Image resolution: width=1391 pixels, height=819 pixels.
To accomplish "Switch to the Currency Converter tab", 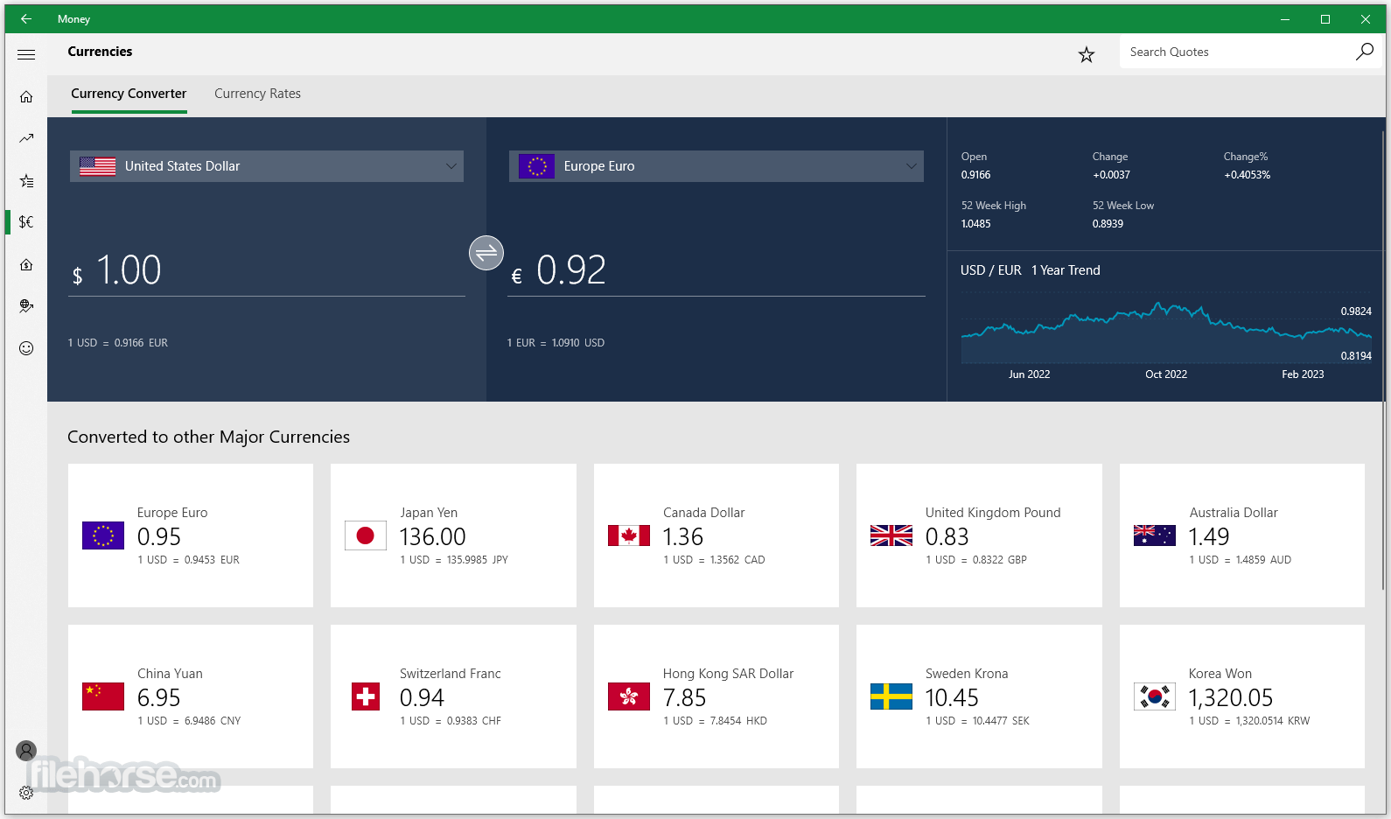I will [x=129, y=94].
